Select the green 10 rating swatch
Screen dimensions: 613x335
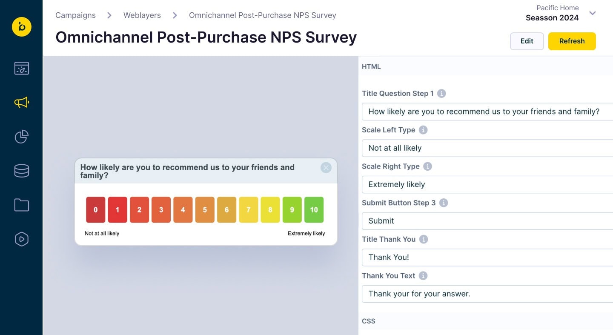pyautogui.click(x=314, y=209)
